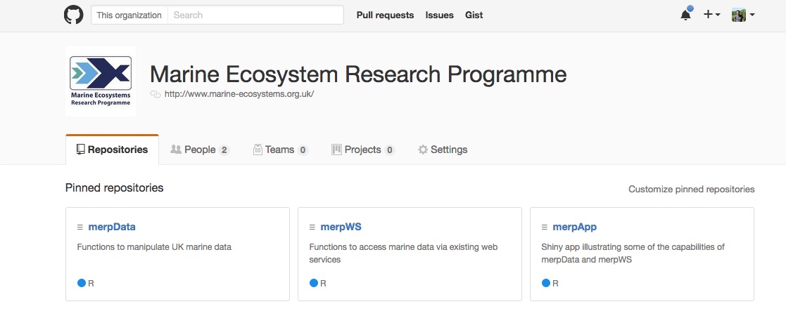Click the grip icon beside merpWS

312,227
